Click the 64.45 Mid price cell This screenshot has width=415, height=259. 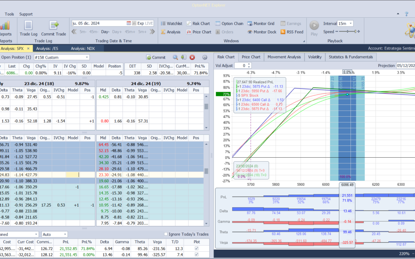pos(103,145)
